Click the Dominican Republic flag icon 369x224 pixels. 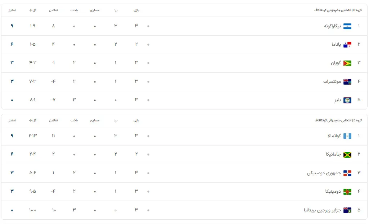[x=347, y=173]
